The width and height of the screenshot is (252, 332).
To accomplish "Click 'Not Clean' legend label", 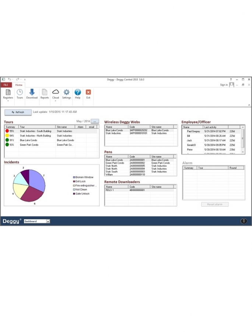I will point(81,190).
